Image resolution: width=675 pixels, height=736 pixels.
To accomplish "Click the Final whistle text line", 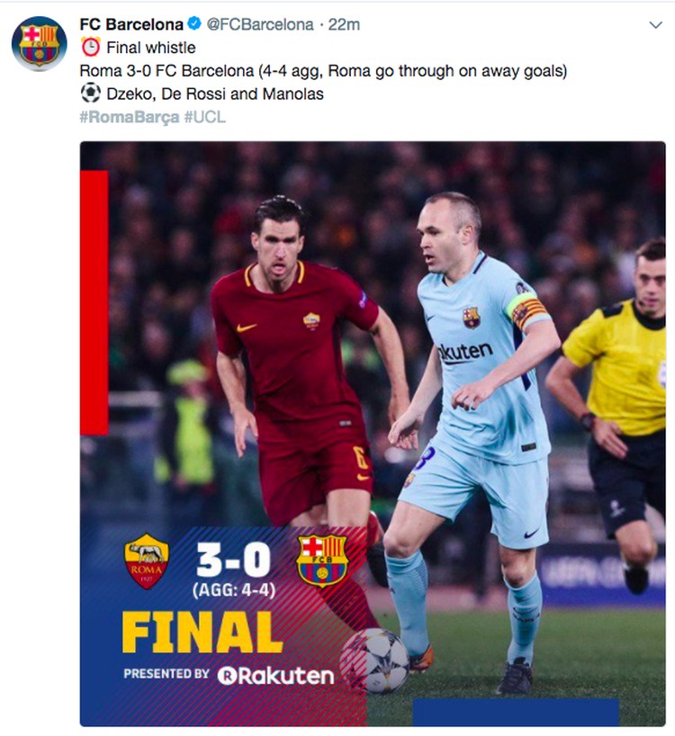I will (150, 48).
